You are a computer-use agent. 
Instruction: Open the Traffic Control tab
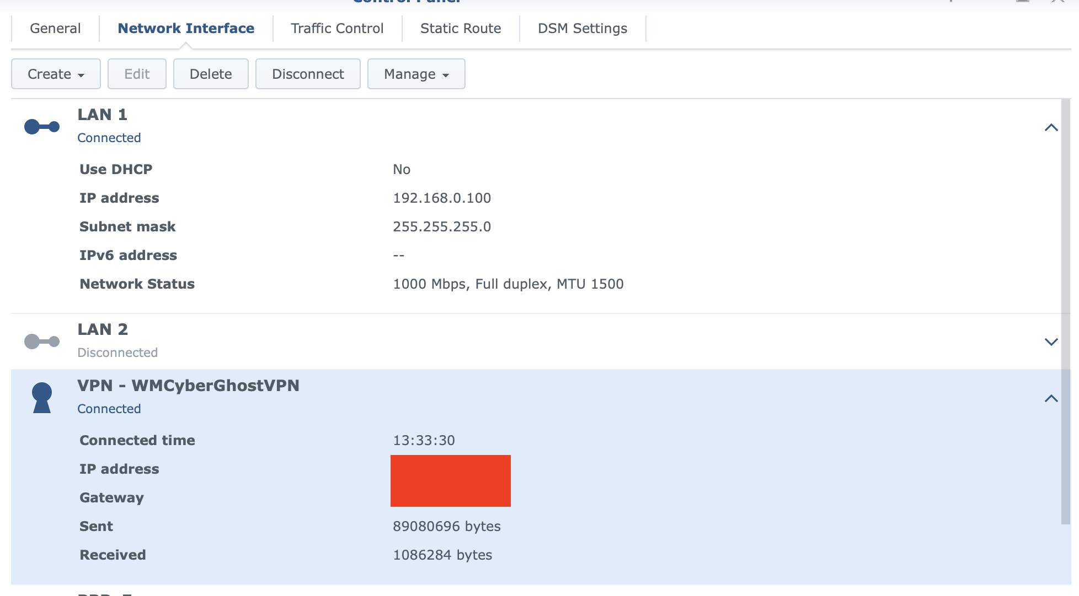(x=337, y=28)
